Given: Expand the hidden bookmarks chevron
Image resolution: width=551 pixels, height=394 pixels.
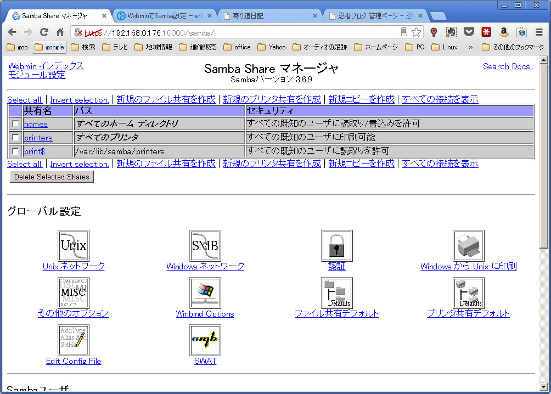Looking at the screenshot, I should click(470, 47).
